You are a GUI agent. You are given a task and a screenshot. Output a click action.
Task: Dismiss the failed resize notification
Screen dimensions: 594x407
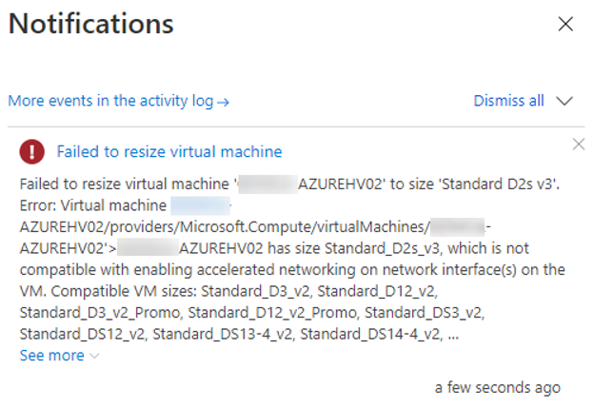pos(579,145)
